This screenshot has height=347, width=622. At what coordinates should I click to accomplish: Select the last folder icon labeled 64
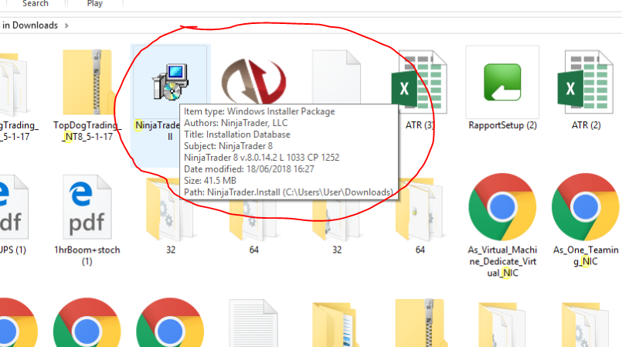(x=420, y=209)
